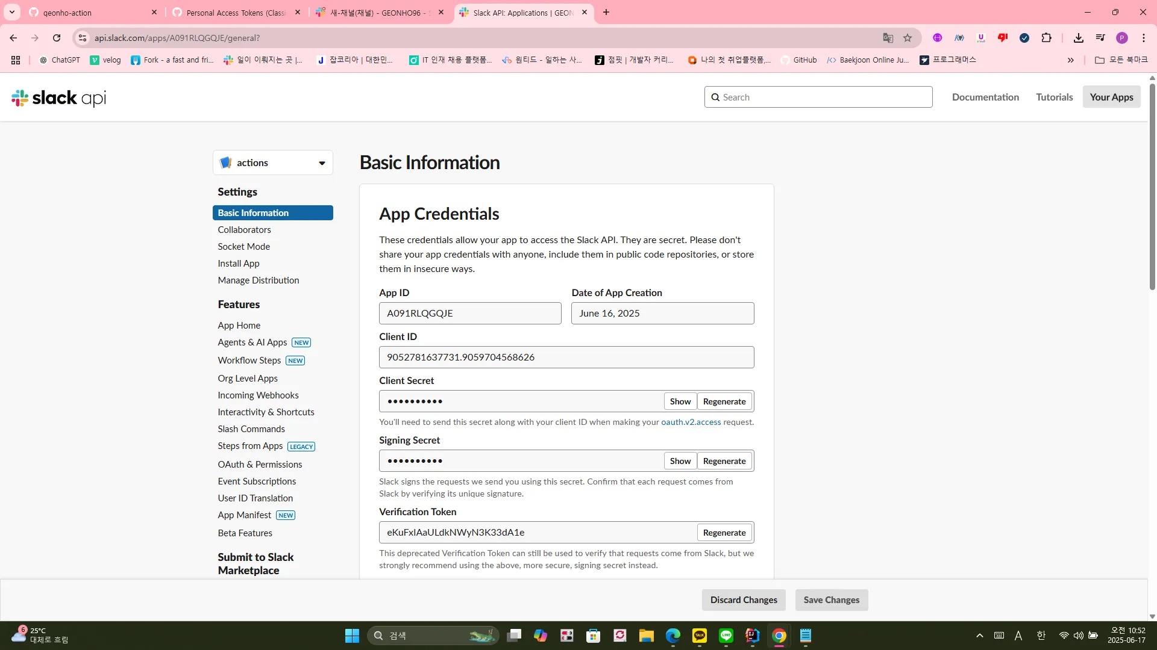Go to Your Apps
Screen dimensions: 1157x650
(1111, 97)
